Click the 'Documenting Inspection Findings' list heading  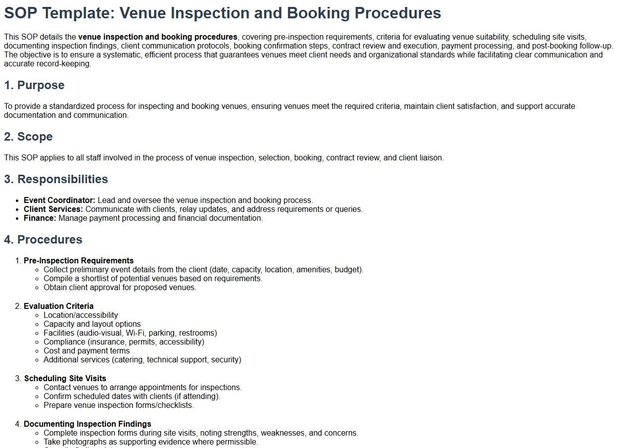click(x=88, y=424)
